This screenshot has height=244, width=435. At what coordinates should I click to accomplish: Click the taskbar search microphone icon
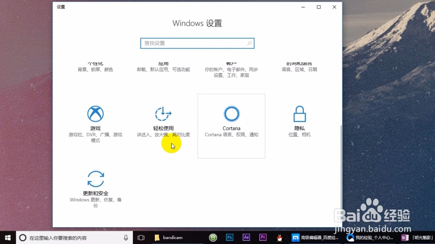click(x=126, y=237)
